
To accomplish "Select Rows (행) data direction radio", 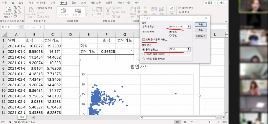I will (x=170, y=35).
